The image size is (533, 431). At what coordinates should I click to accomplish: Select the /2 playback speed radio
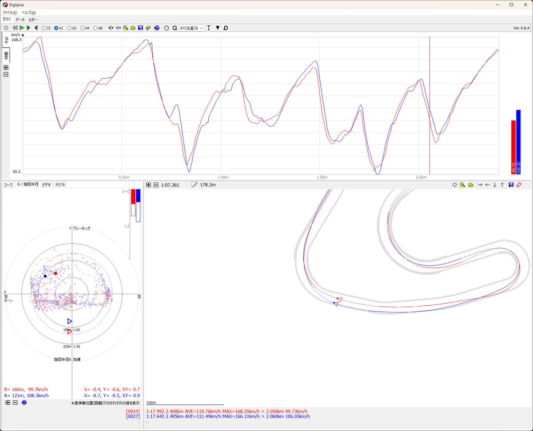(44, 28)
